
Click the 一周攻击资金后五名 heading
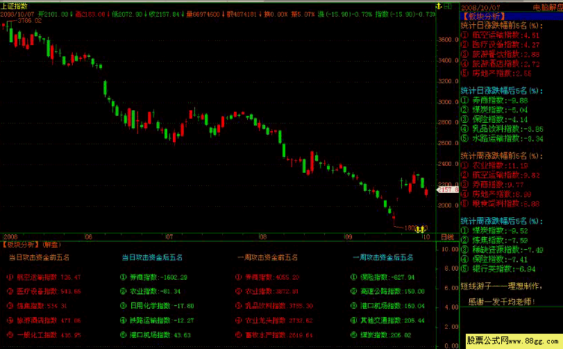(383, 257)
